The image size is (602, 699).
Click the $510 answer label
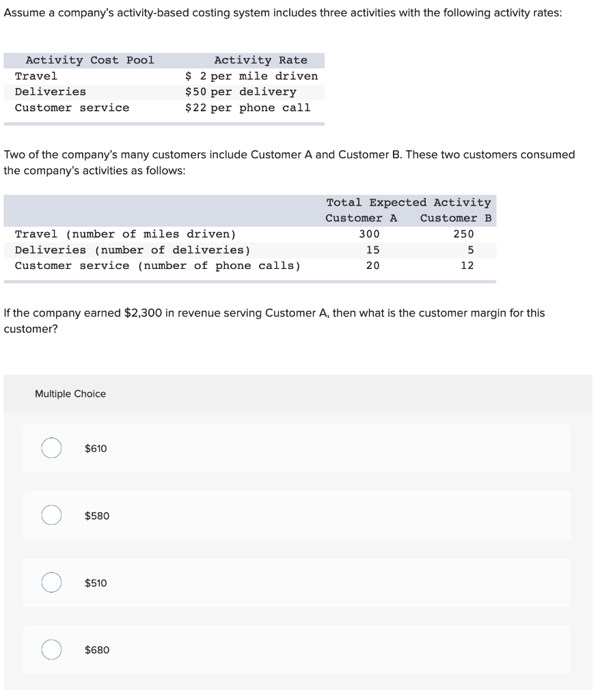94,582
